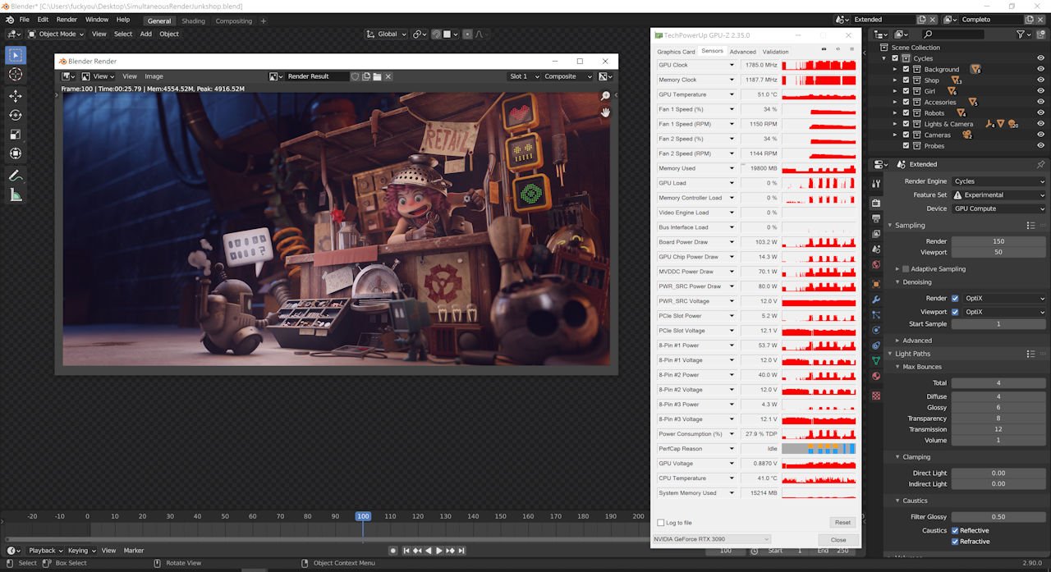1051x572 pixels.
Task: Select the Select Box tool in toolbar
Action: [x=16, y=55]
